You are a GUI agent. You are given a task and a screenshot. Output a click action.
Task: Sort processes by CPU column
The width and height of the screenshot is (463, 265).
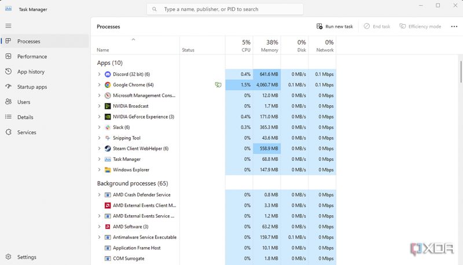click(239, 46)
